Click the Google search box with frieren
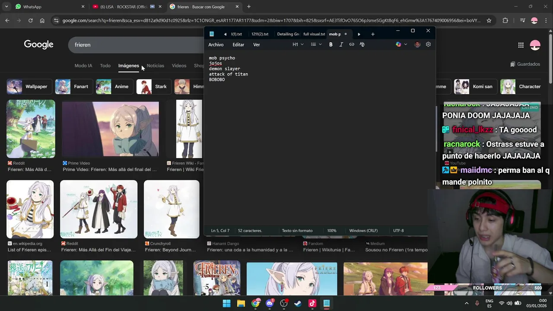This screenshot has height=311, width=553. point(136,45)
